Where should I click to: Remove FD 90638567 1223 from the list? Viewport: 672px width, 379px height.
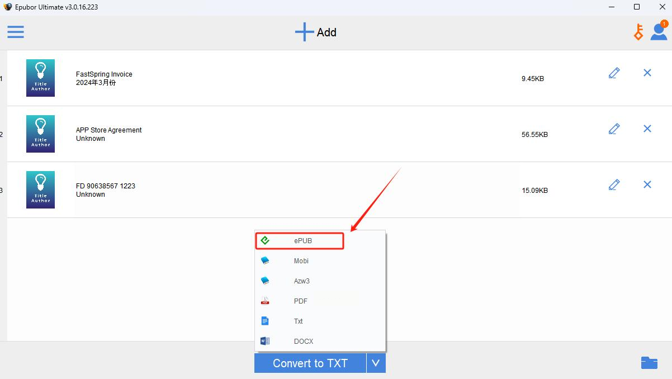[647, 184]
